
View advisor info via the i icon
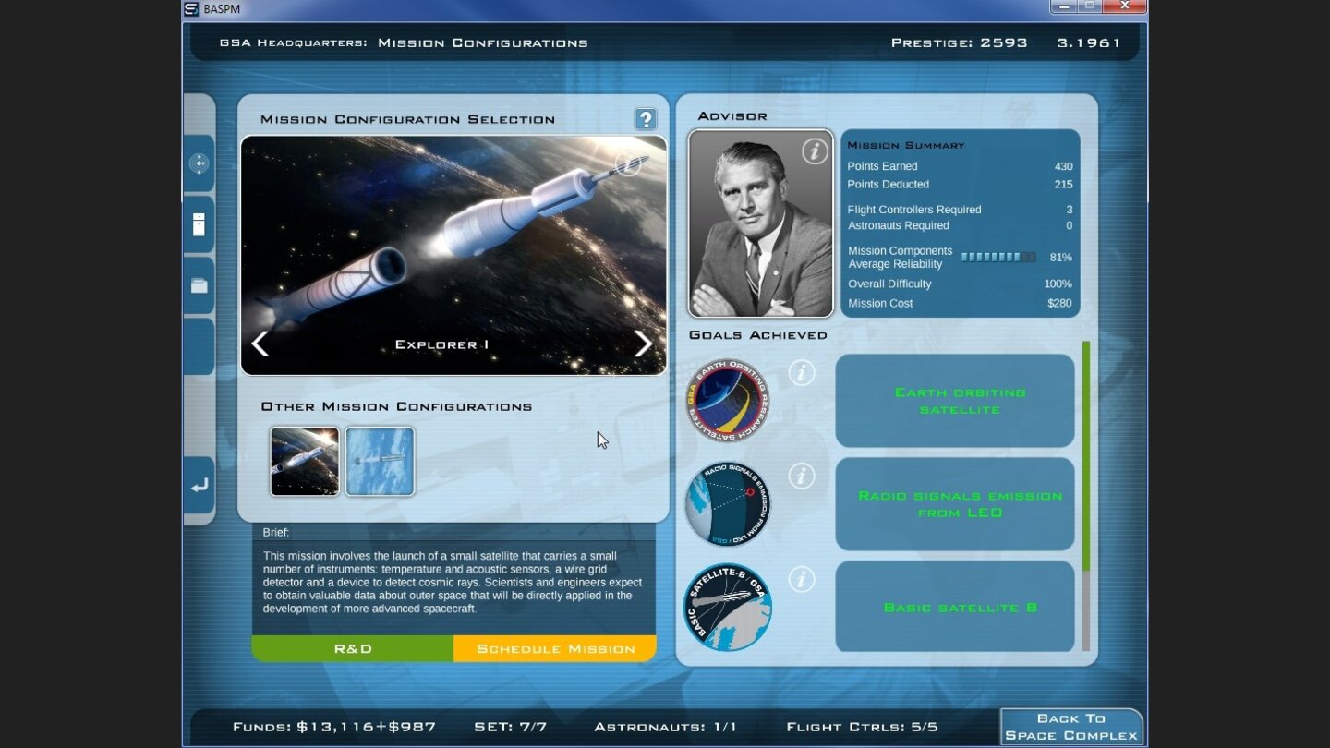coord(816,151)
